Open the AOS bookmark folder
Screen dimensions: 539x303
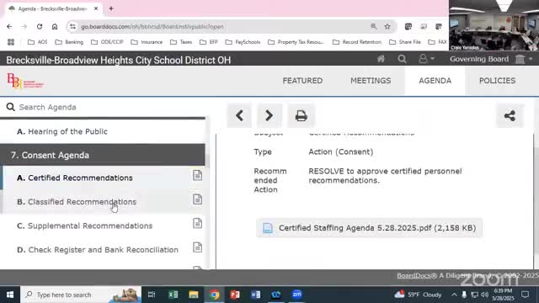(37, 42)
